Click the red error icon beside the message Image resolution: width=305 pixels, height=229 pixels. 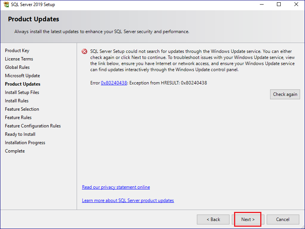point(85,51)
